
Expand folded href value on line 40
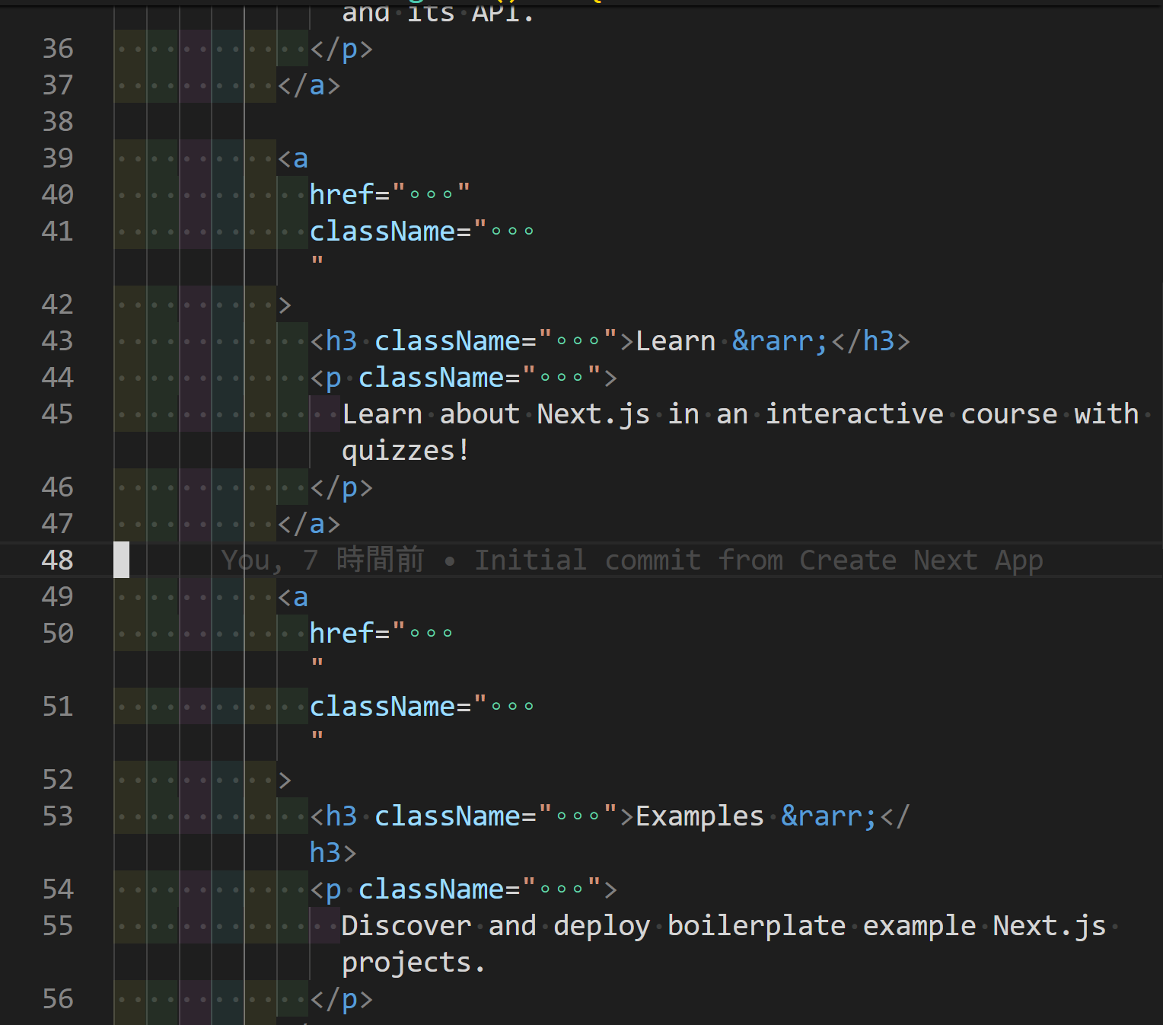point(431,195)
